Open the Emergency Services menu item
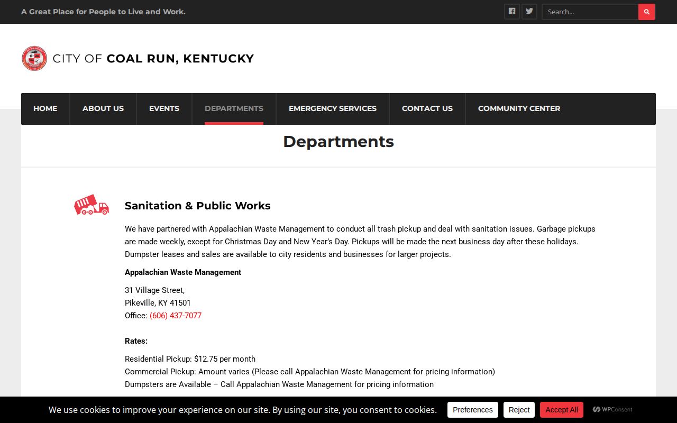Screen dimensions: 677x423 pyautogui.click(x=333, y=108)
